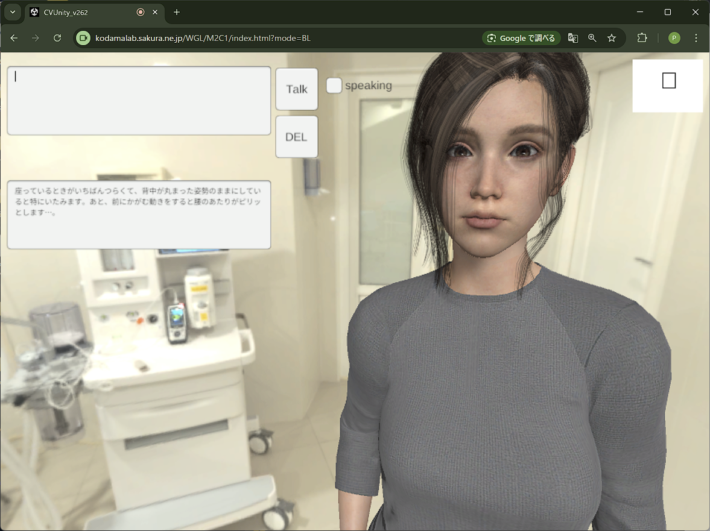Open a new browser tab
The image size is (710, 531).
(177, 12)
